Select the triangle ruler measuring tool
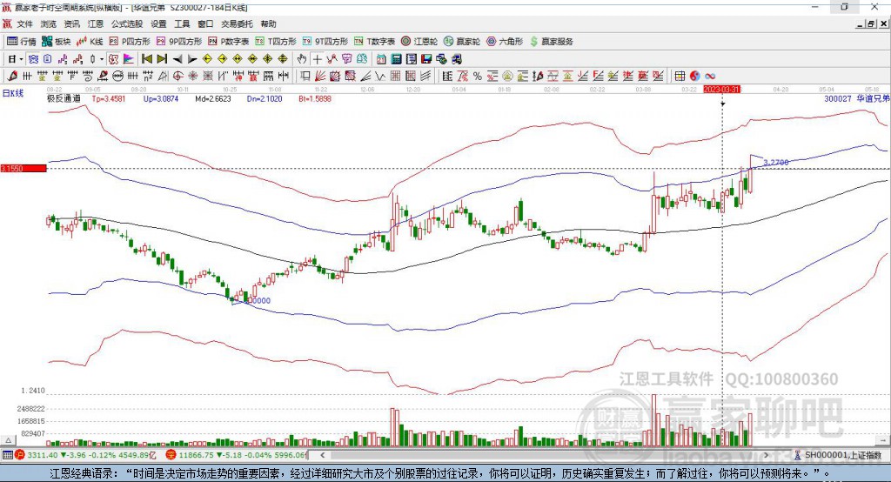891x482 pixels. [163, 76]
